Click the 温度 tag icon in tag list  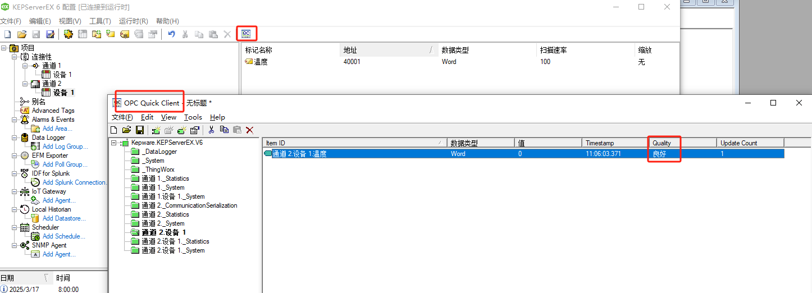pyautogui.click(x=249, y=62)
